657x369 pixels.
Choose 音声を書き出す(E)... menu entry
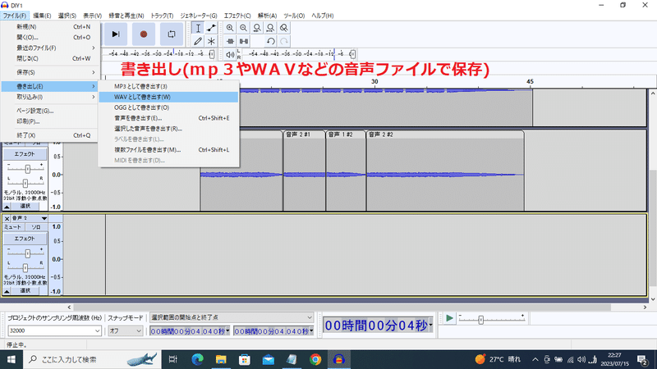click(x=169, y=118)
